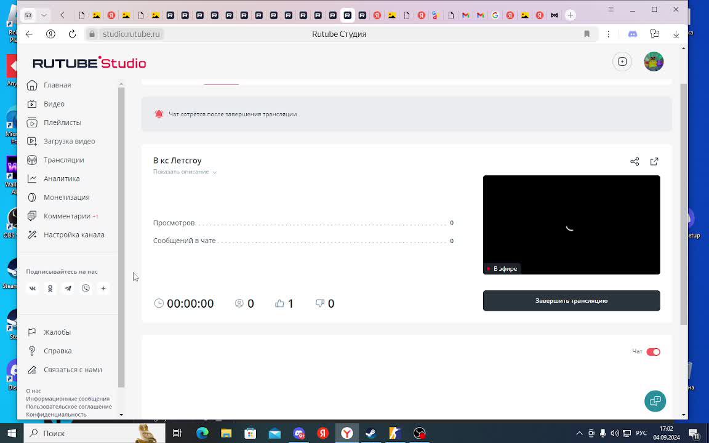
Task: Click the Zen star social icon
Action: coord(103,289)
